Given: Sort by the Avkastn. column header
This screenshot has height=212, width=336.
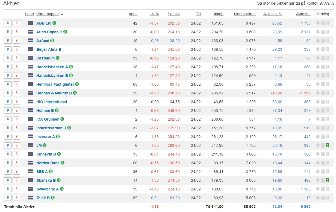Looking at the screenshot, I should pyautogui.click(x=303, y=14).
